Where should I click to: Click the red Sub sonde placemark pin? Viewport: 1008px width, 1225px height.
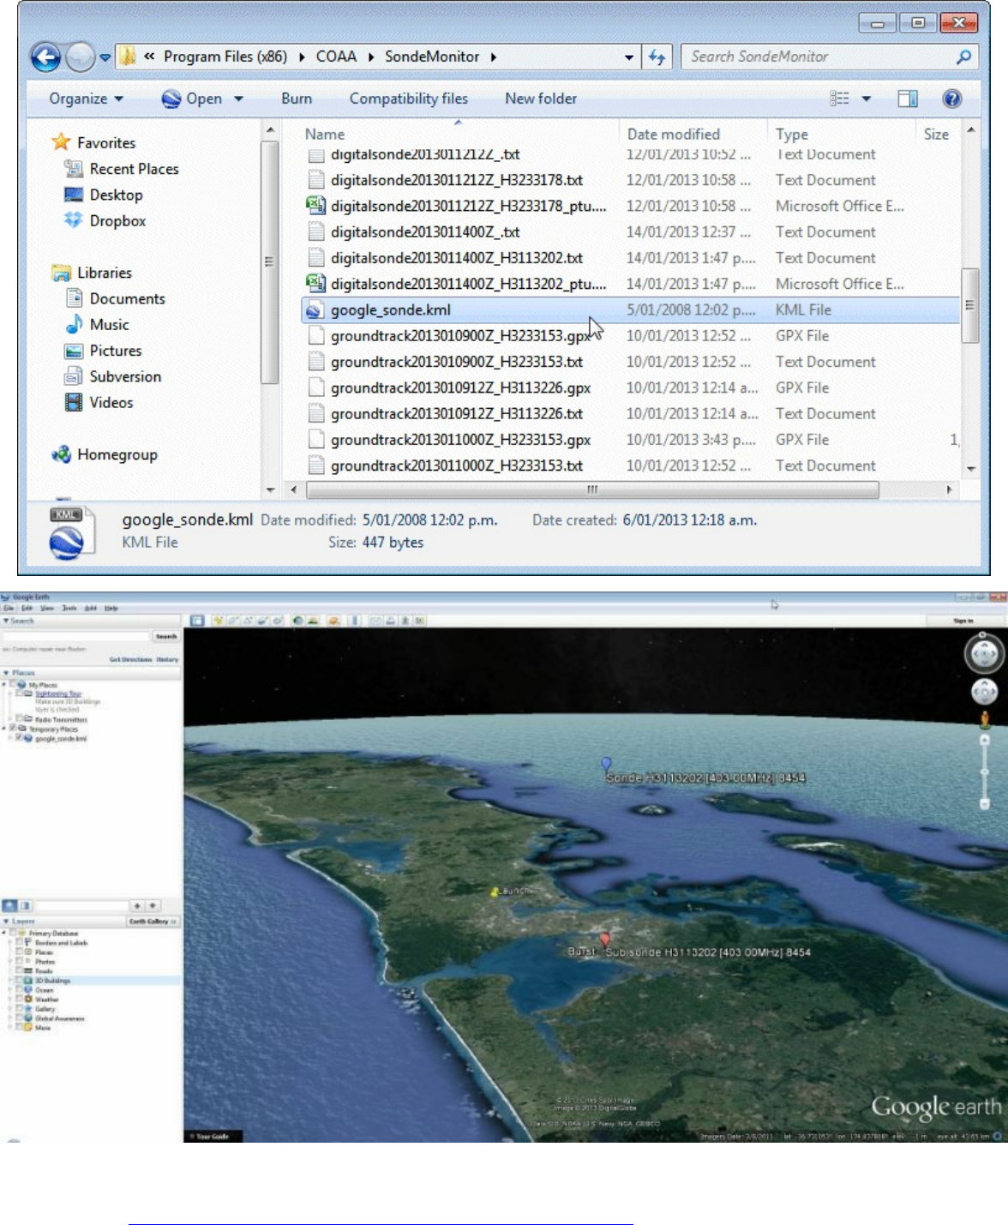point(605,940)
